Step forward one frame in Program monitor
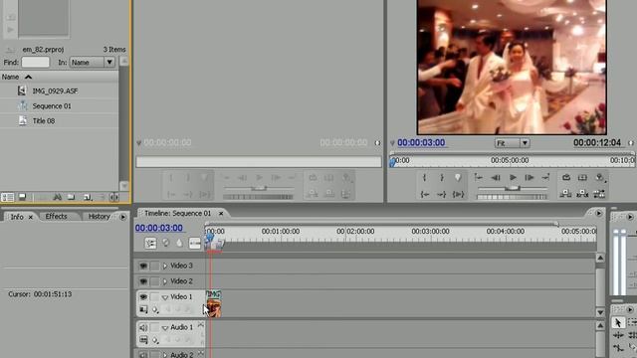 [x=529, y=177]
